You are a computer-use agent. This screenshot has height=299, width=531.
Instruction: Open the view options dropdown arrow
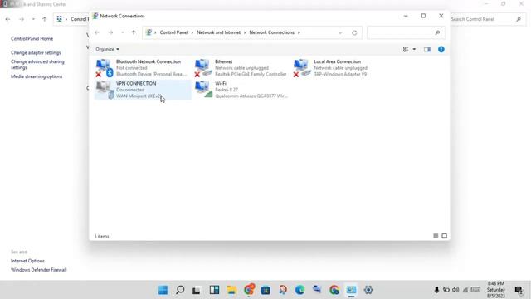click(414, 49)
